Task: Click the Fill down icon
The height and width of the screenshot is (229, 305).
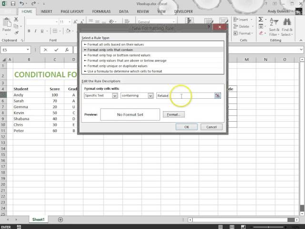Action: coord(261,26)
